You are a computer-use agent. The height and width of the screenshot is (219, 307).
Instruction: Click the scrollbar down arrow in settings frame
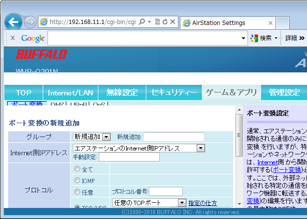click(239, 204)
